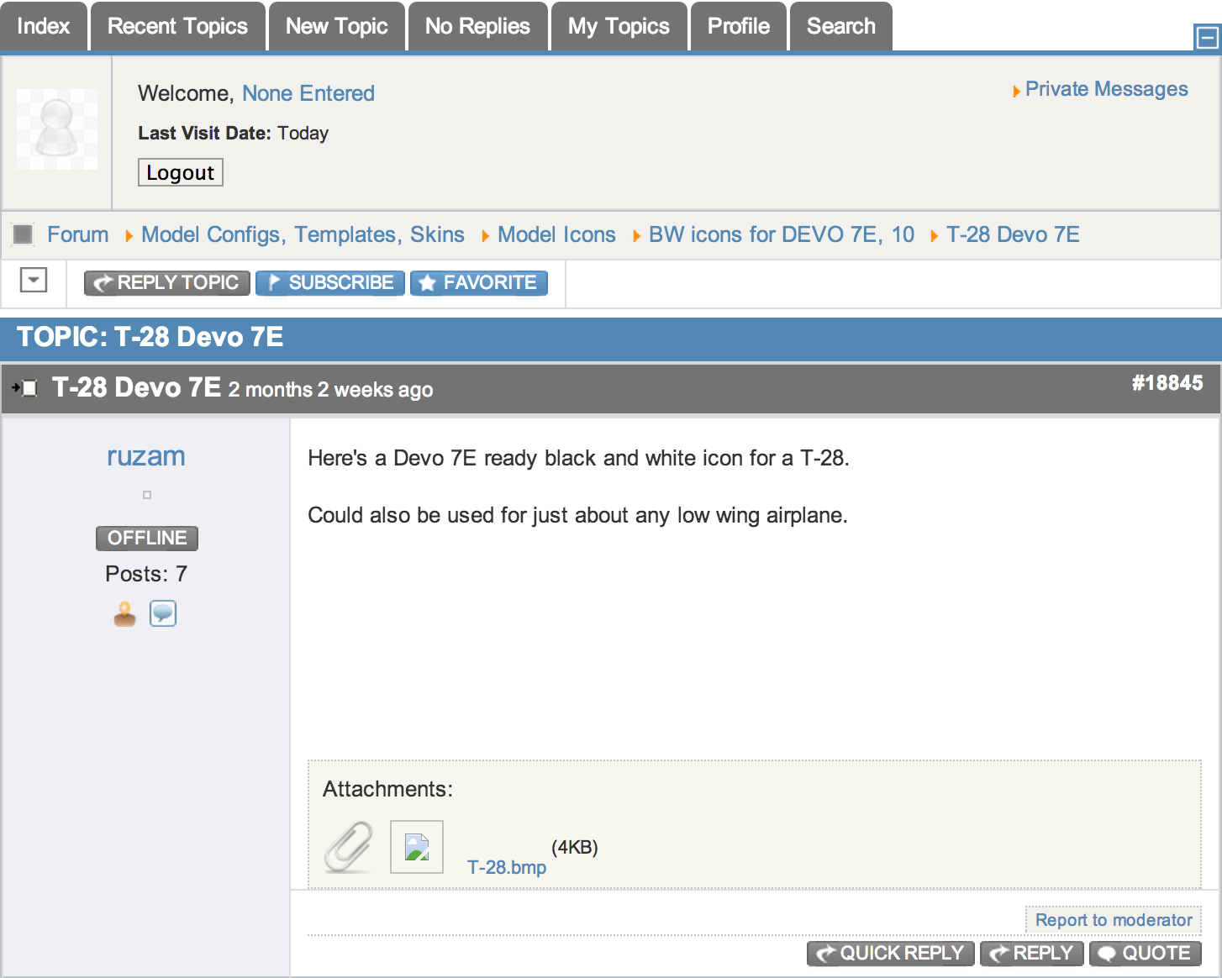This screenshot has height=978, width=1222.
Task: Click the '(4KB)' file size text
Action: coord(575,847)
